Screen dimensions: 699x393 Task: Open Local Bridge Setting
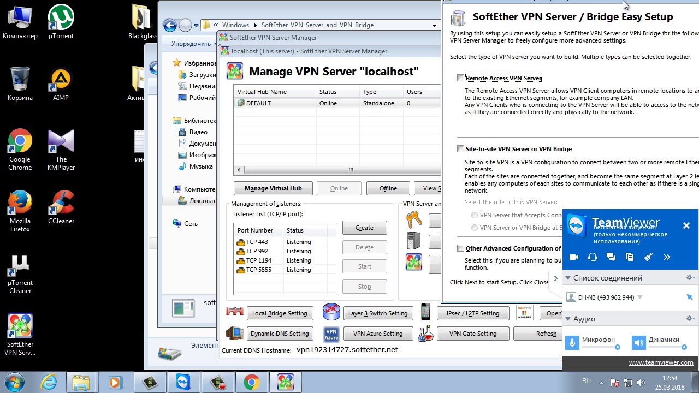coord(280,313)
